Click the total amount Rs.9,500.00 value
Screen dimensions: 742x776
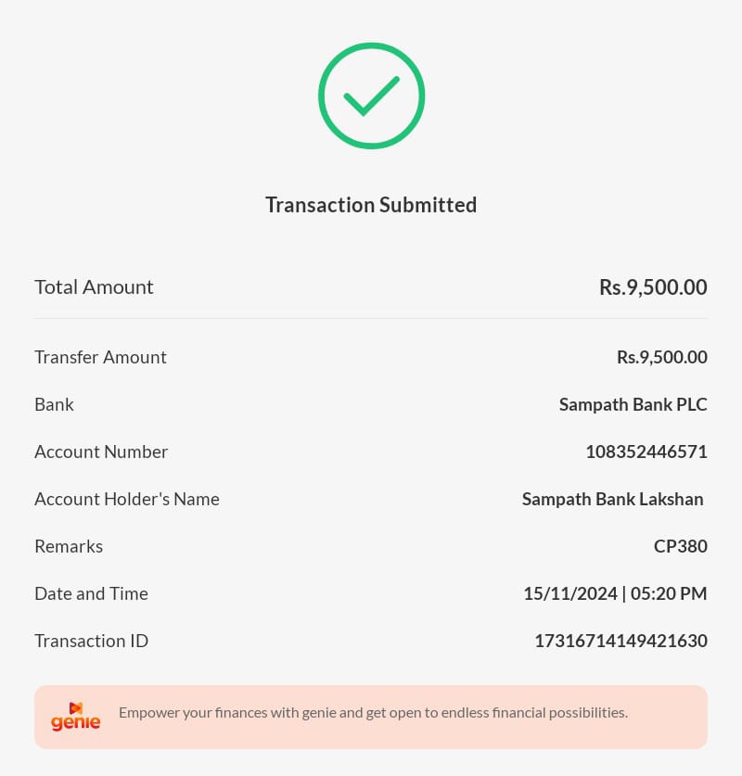[x=653, y=287]
